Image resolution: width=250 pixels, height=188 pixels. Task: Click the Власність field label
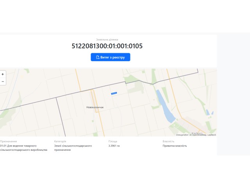168,141
